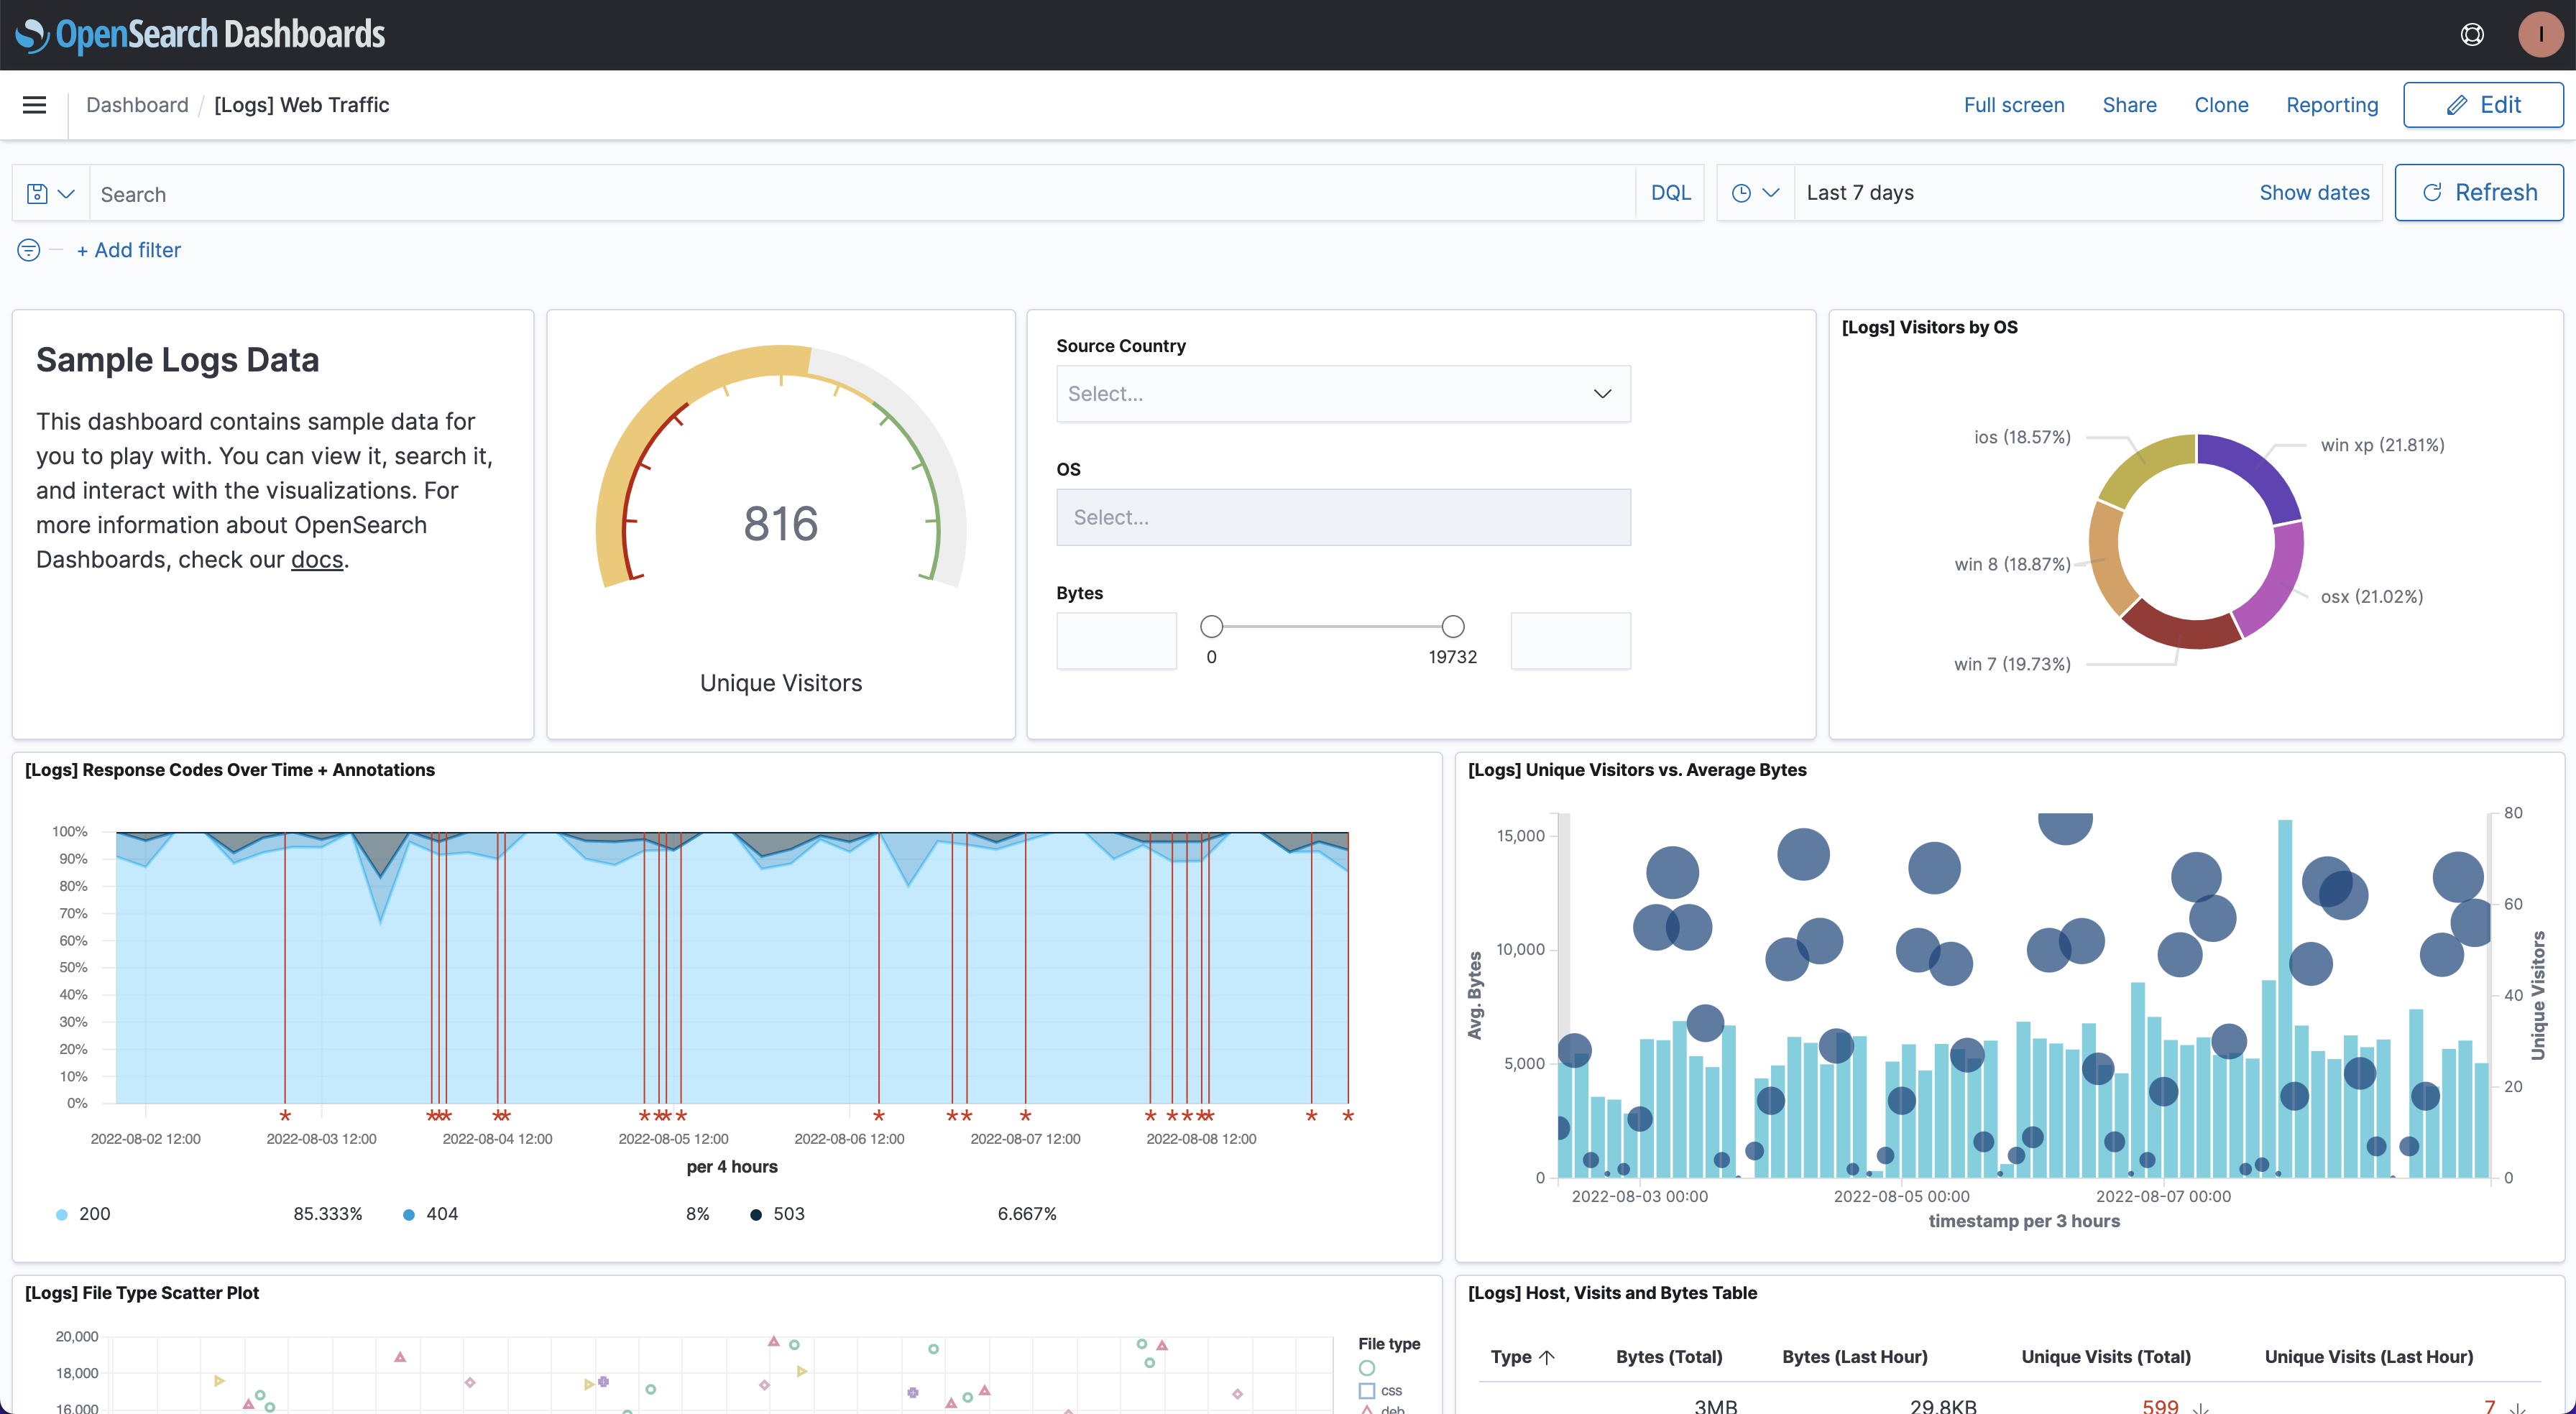Sort by Bytes (Last Hour) column header
The image size is (2576, 1414).
[1854, 1357]
